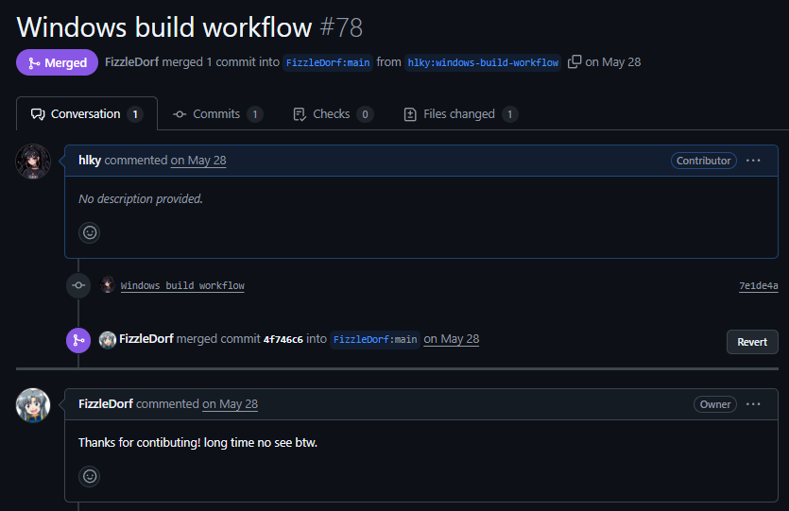Screen dimensions: 789x511
Task: Click FizzleDorf name in header merge summary
Action: pos(132,61)
